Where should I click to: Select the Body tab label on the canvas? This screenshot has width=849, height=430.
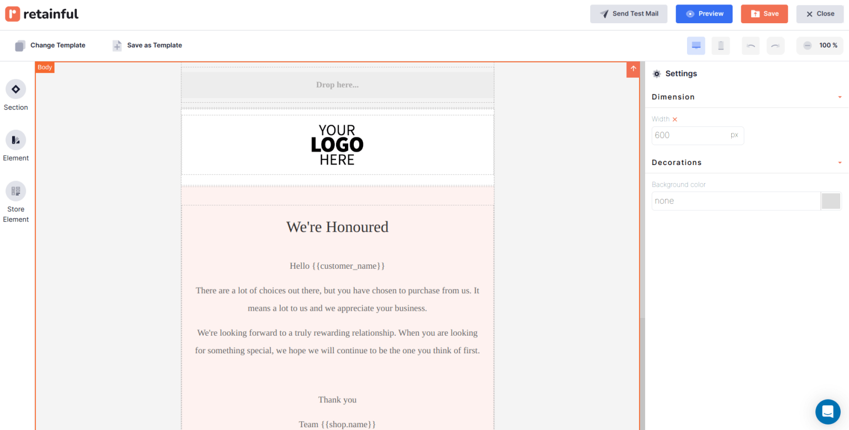pos(44,67)
